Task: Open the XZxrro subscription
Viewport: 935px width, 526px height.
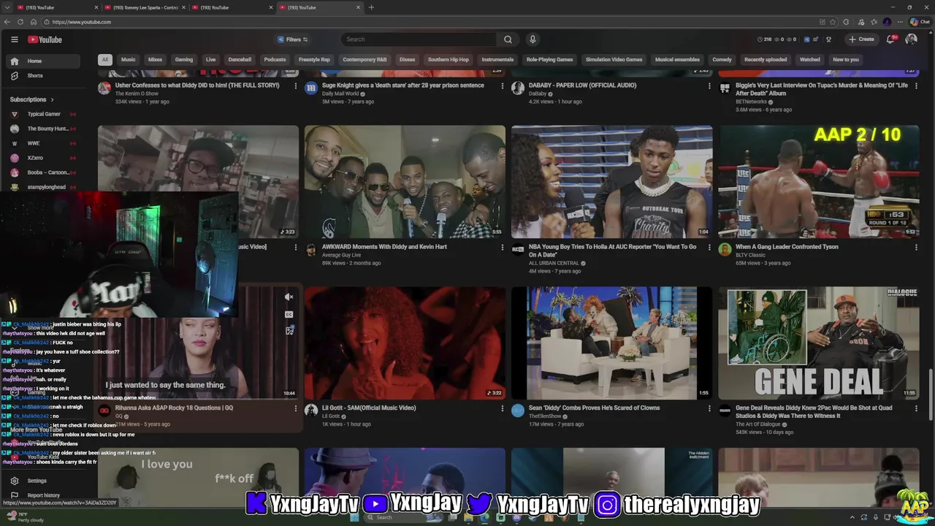Action: pos(42,158)
